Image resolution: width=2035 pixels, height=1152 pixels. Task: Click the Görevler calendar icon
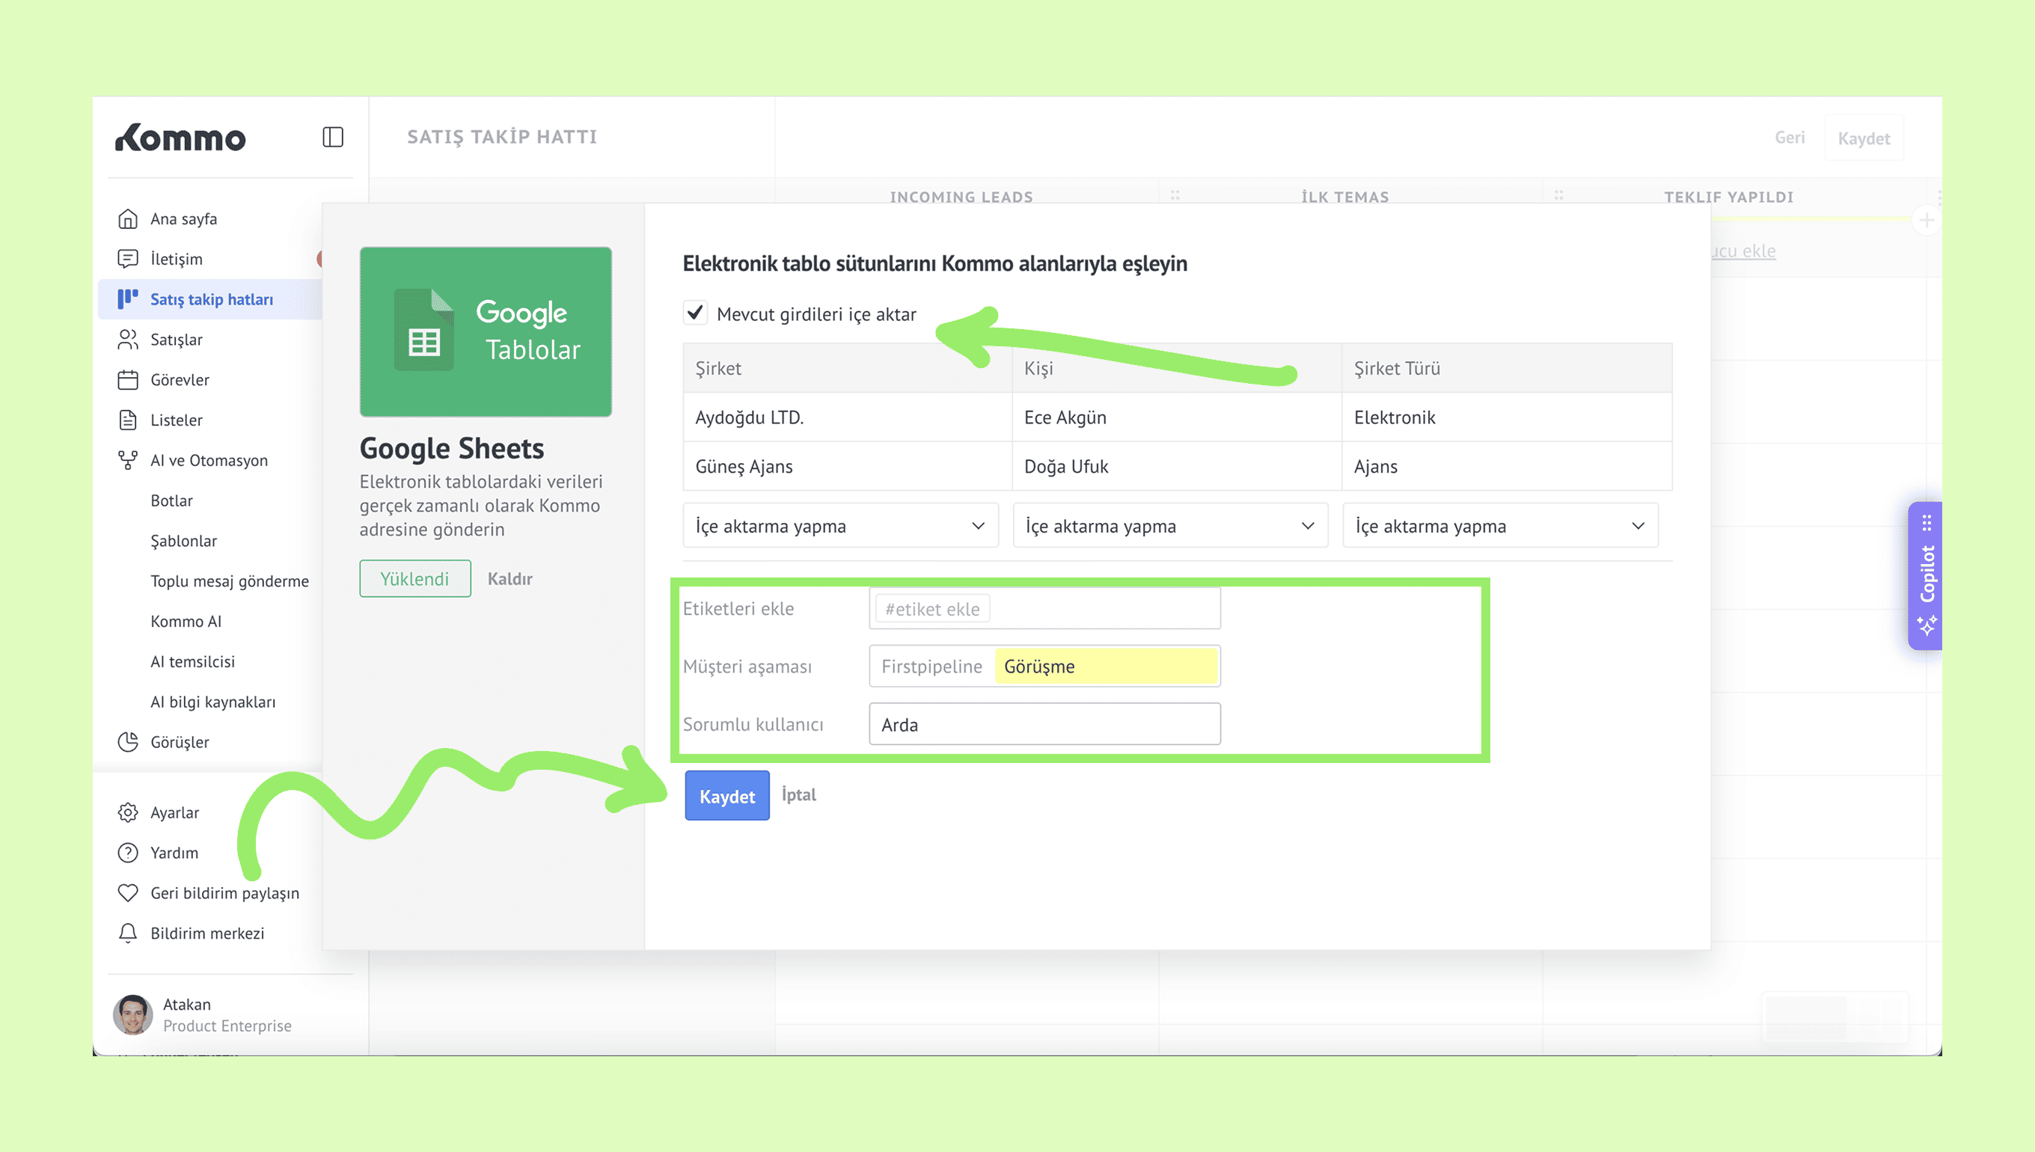tap(127, 380)
